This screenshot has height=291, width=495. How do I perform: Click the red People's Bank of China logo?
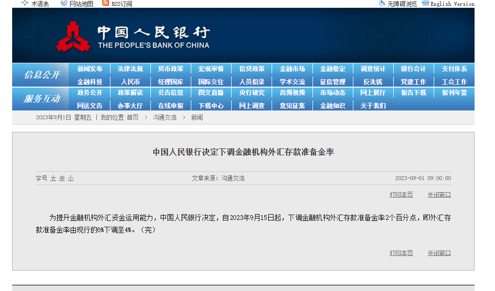pos(73,36)
